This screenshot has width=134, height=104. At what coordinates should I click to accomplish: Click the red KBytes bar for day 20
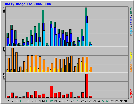click(83, 95)
